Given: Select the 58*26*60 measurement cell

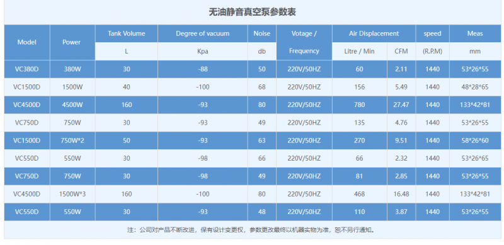Looking at the screenshot, I should point(475,140).
